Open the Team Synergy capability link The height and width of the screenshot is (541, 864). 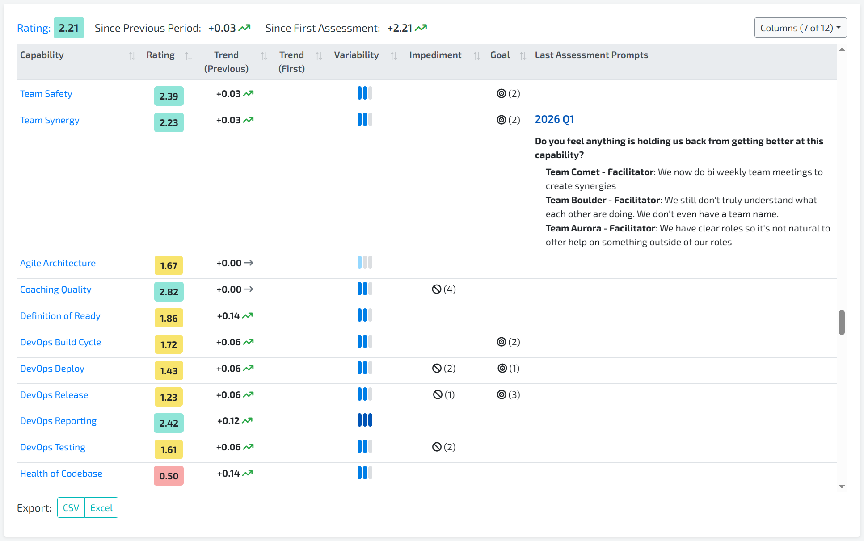point(50,120)
